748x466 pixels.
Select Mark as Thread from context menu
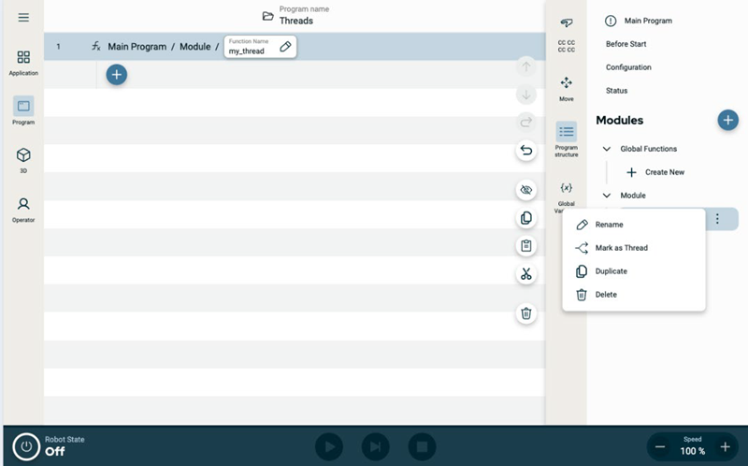click(621, 248)
